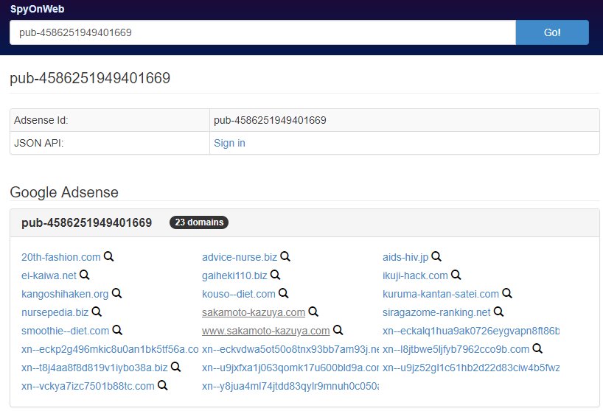Screen dimensions: 603x411
Task: Open the 20th-fashion.com domain link
Action: coord(60,257)
